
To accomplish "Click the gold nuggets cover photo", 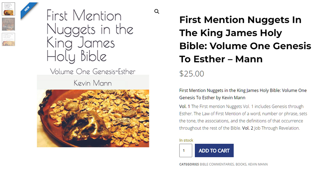I will (93, 118).
